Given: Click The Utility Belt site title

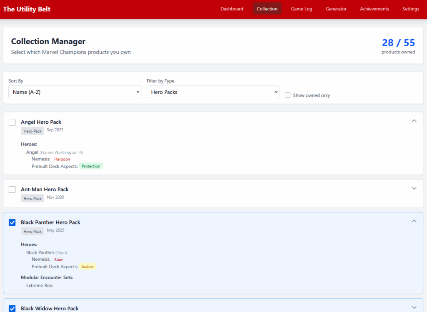Looking at the screenshot, I should (27, 9).
